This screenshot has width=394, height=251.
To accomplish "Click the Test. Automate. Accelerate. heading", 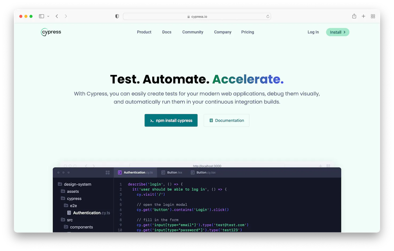I will pyautogui.click(x=197, y=79).
